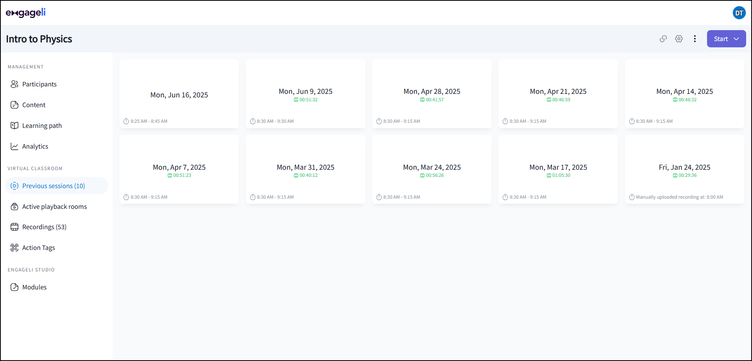
Task: Click recording duration 01:05:30 on Mar 17
Action: point(561,175)
